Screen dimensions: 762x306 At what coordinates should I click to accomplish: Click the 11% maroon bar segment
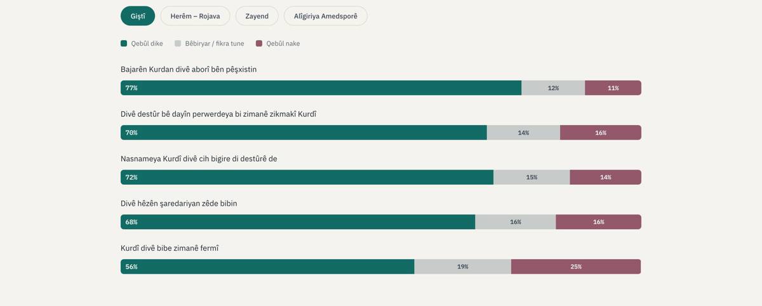[613, 88]
